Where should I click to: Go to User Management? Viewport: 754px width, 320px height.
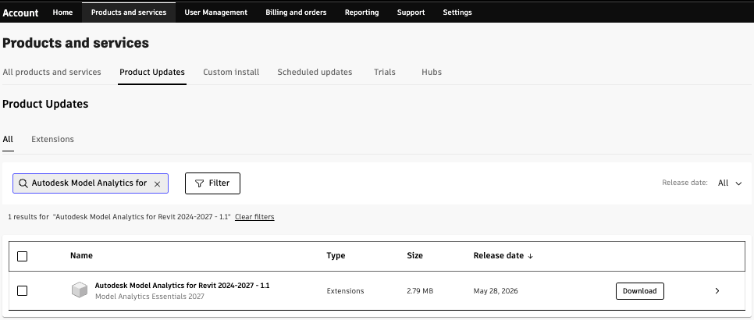point(216,12)
